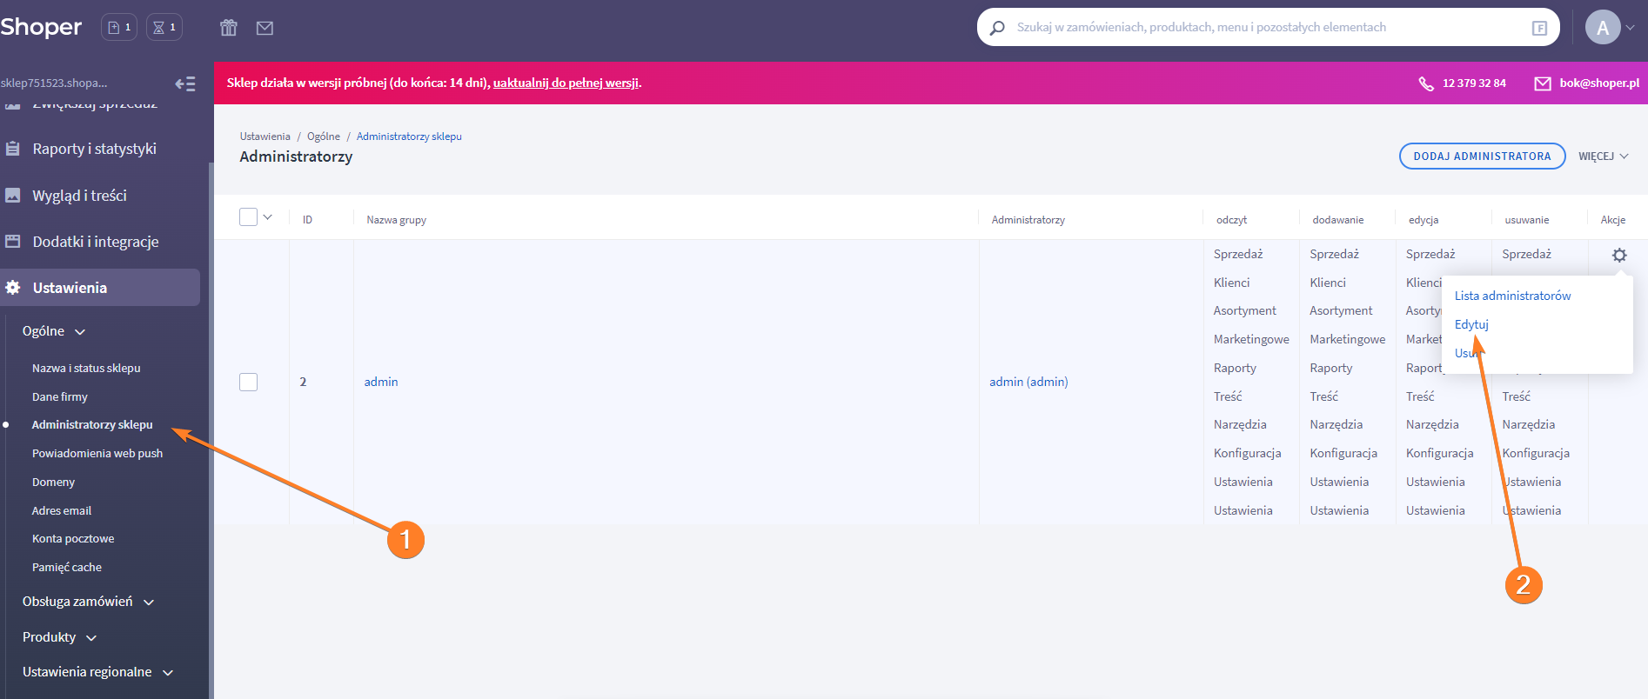Open Dane firmy settings
The width and height of the screenshot is (1648, 699).
pos(60,396)
